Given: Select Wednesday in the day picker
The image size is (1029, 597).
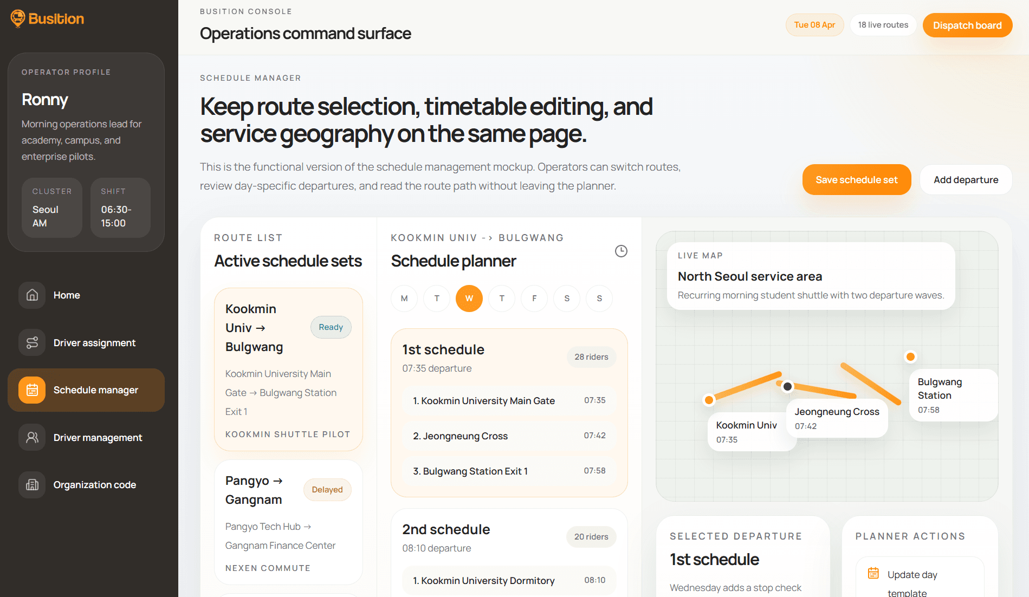Looking at the screenshot, I should [x=469, y=298].
